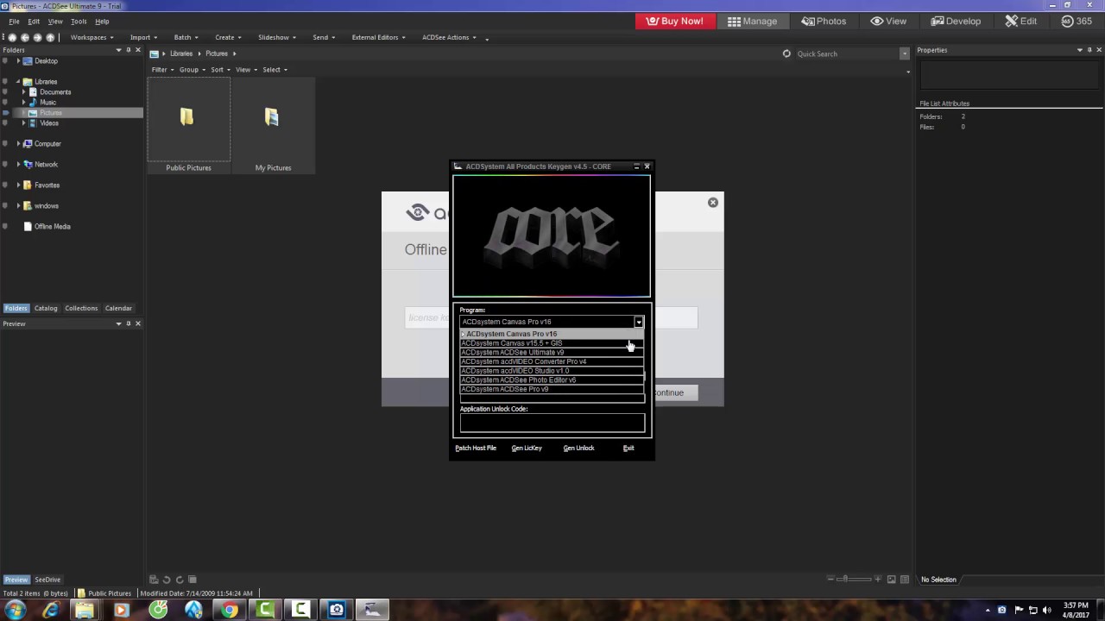The width and height of the screenshot is (1105, 621).
Task: Click into the Quick Search field
Action: point(846,53)
